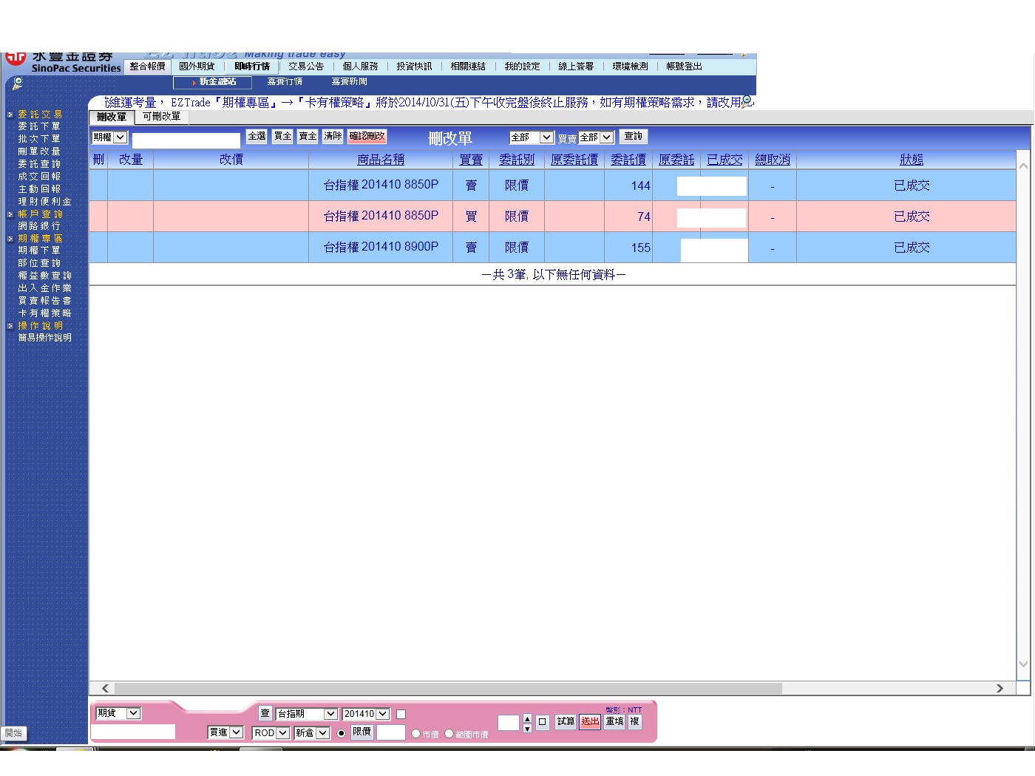1035x776 pixels.
Task: Open 成交回報 in the sidebar
Action: pyautogui.click(x=39, y=177)
